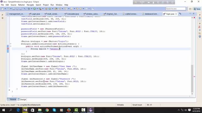202x113 pixels.
Task: Open Skype from the taskbar
Action: [x=54, y=110]
